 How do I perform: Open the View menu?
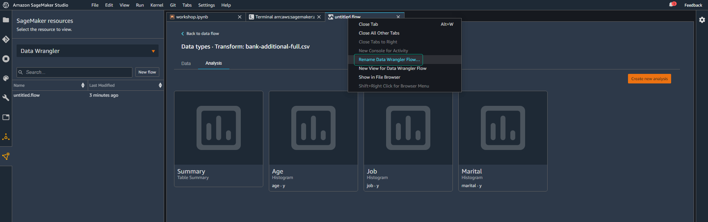124,5
